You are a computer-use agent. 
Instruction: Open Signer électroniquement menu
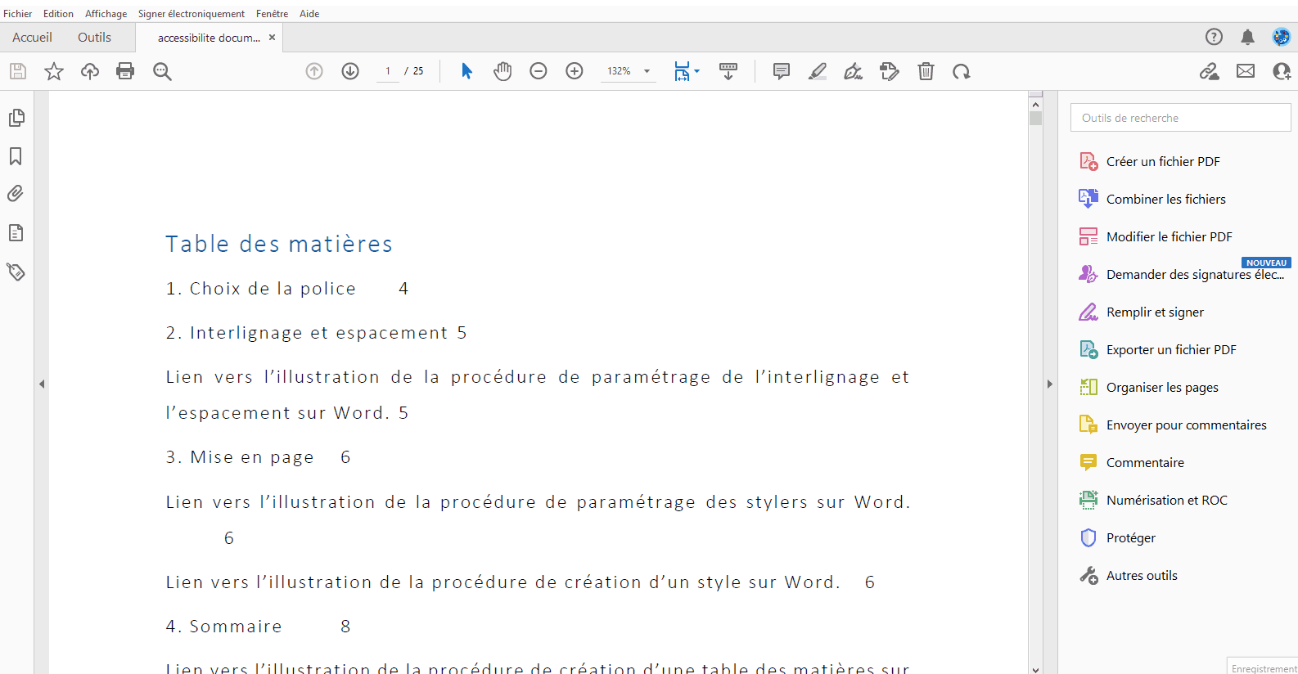point(192,14)
